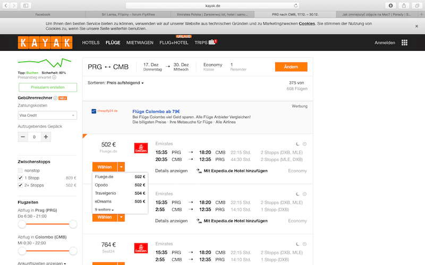Image resolution: width=425 pixels, height=265 pixels.
Task: Uncheck the 2+ Stopps filter
Action: click(x=20, y=185)
